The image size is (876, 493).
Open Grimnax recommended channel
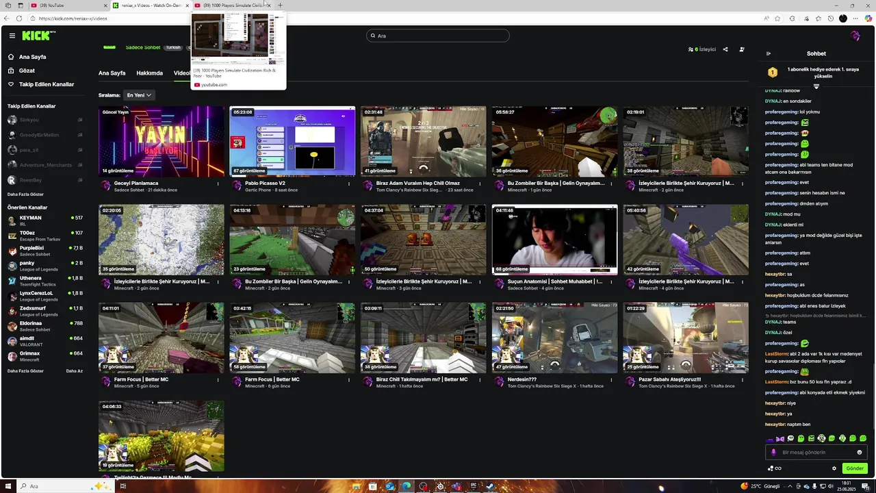(45, 356)
